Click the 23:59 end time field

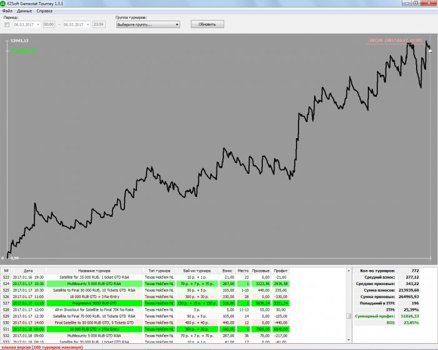click(x=98, y=24)
